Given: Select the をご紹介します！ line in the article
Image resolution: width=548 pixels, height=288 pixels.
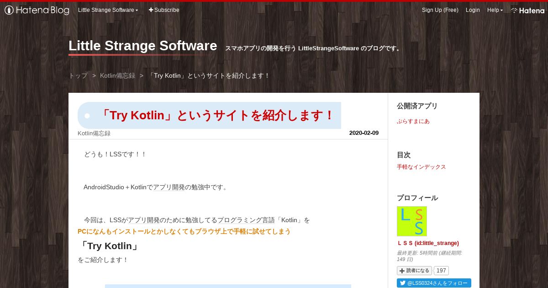Looking at the screenshot, I should (103, 260).
